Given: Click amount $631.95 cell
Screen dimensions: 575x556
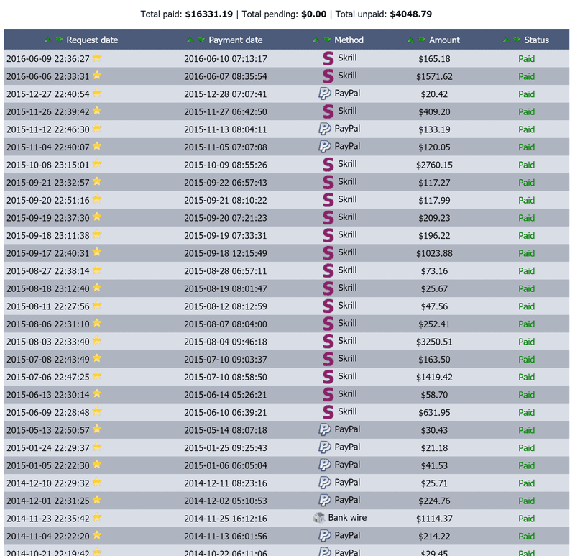Looking at the screenshot, I should point(434,412).
